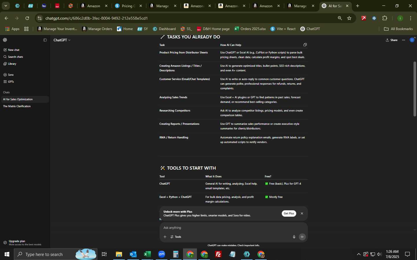417x260 pixels.
Task: Switch to the EC pinned browser tab
Action: click(x=30, y=6)
